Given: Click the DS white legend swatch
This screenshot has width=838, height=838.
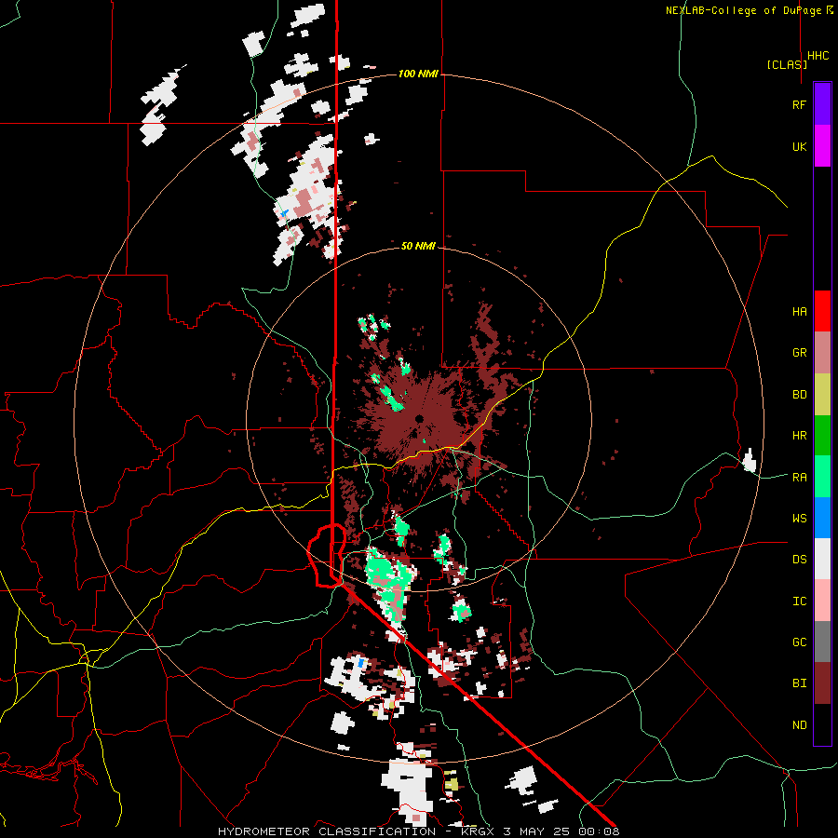Looking at the screenshot, I should (x=822, y=559).
